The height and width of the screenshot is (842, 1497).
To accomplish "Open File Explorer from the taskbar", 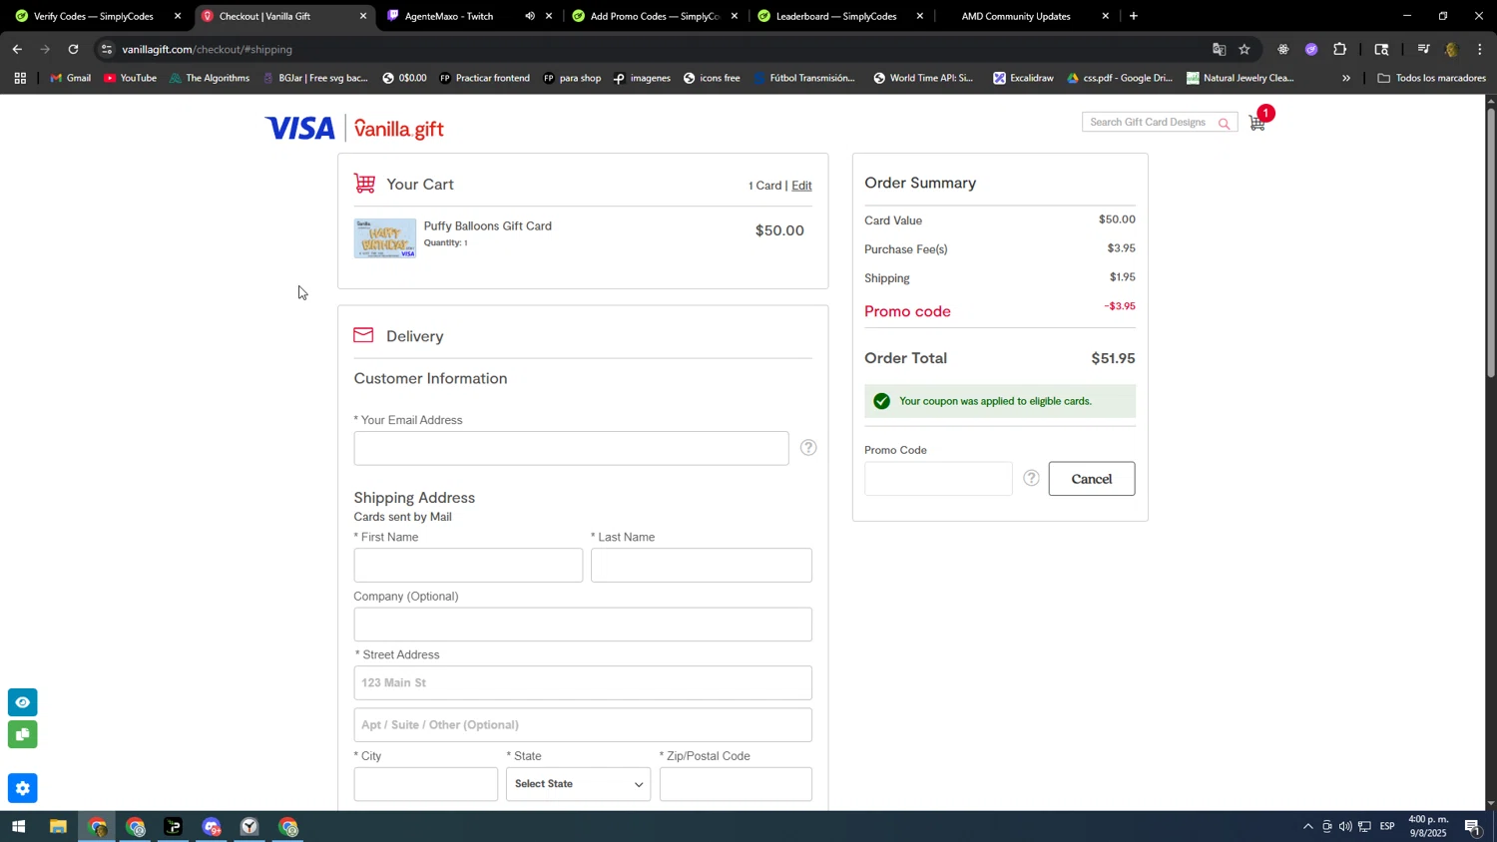I will 58,827.
